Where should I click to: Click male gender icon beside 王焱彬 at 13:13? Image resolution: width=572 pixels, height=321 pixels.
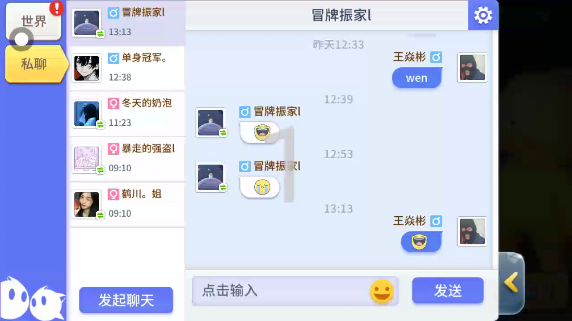click(436, 221)
